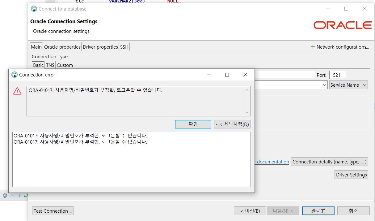375x221 pixels.
Task: Click the Host input field
Action: tap(284, 75)
